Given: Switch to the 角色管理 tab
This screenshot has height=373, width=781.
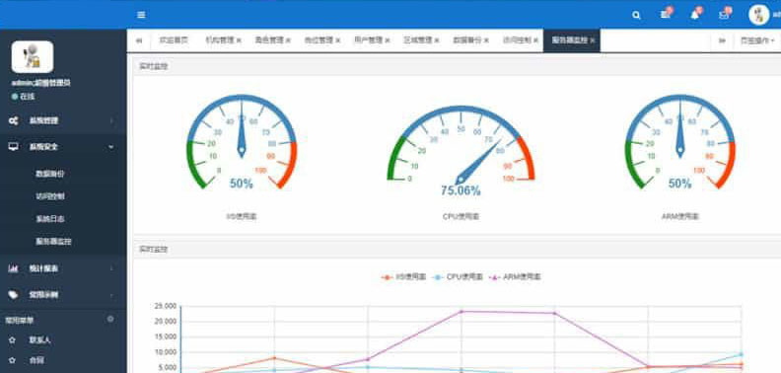Looking at the screenshot, I should point(269,40).
